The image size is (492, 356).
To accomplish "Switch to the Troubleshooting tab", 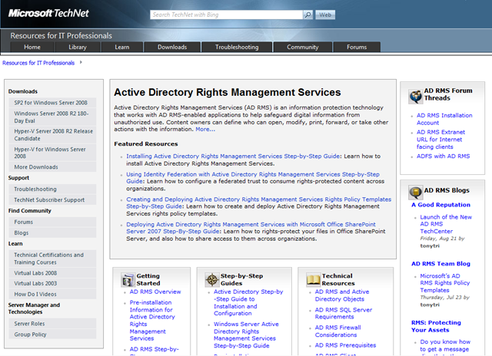I will (237, 47).
